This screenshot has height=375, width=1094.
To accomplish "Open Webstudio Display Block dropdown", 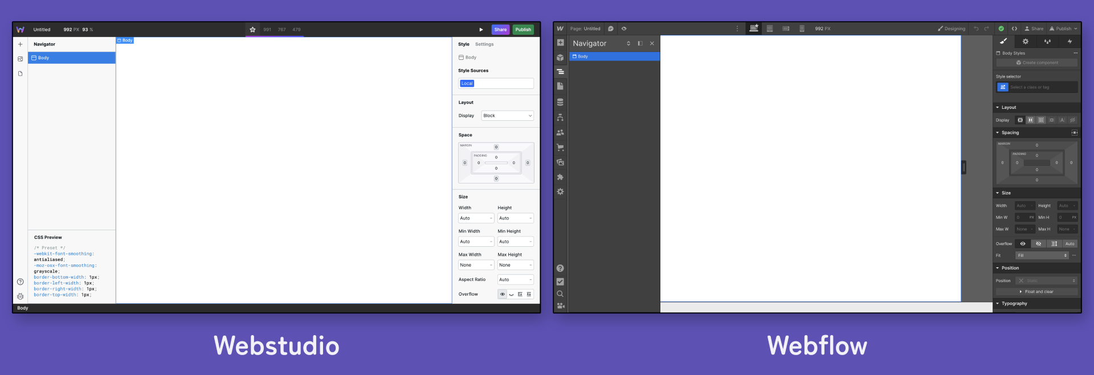I will coord(507,116).
